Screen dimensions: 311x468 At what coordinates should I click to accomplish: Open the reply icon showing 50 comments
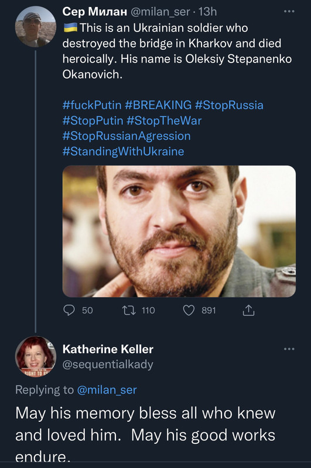coord(69,311)
